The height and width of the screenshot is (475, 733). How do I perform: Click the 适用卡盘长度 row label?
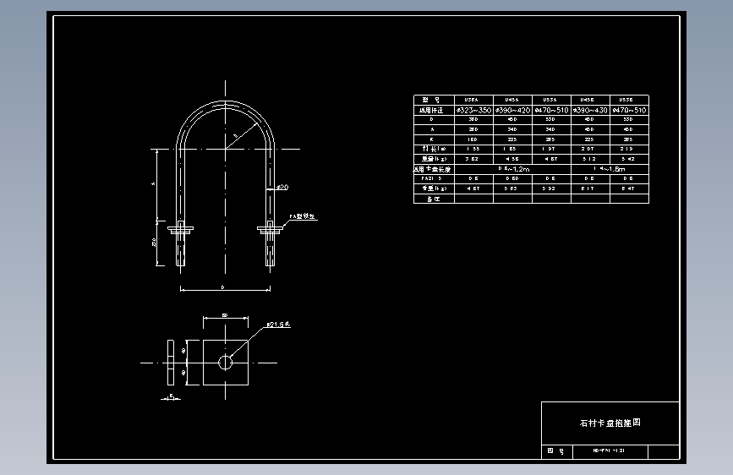tap(434, 169)
